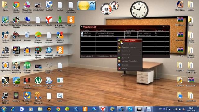199x112 pixels.
Task: Select the Godus desktop shortcut
Action: [16, 82]
